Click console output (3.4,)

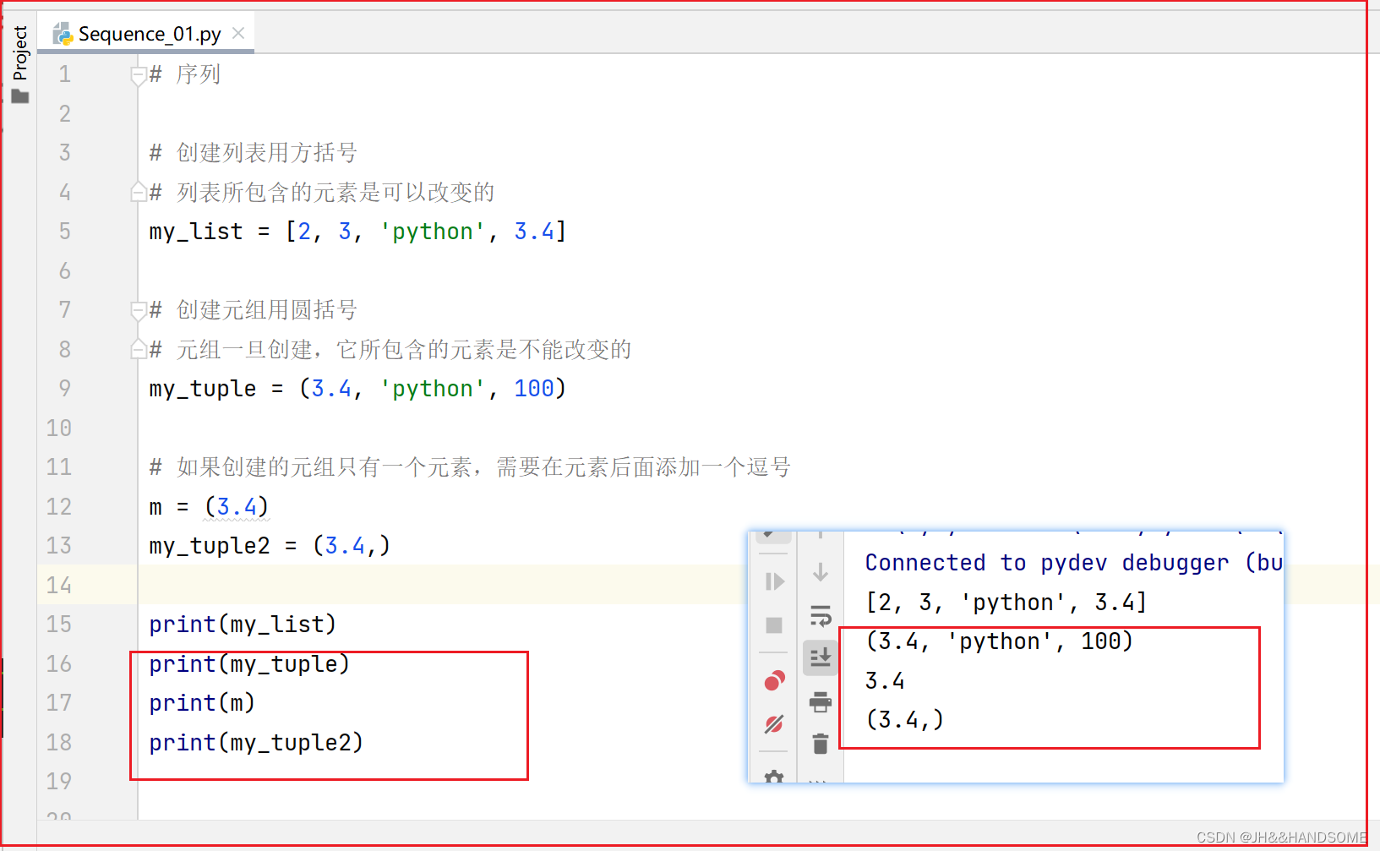[904, 720]
